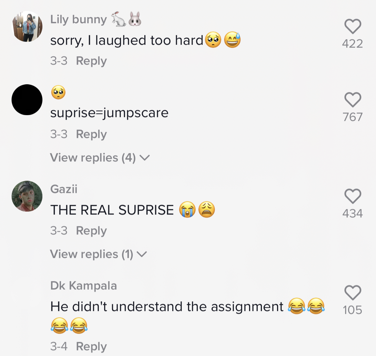Click the 'He didn't understand the assignment' comment text
Image resolution: width=376 pixels, height=356 pixels.
[167, 306]
